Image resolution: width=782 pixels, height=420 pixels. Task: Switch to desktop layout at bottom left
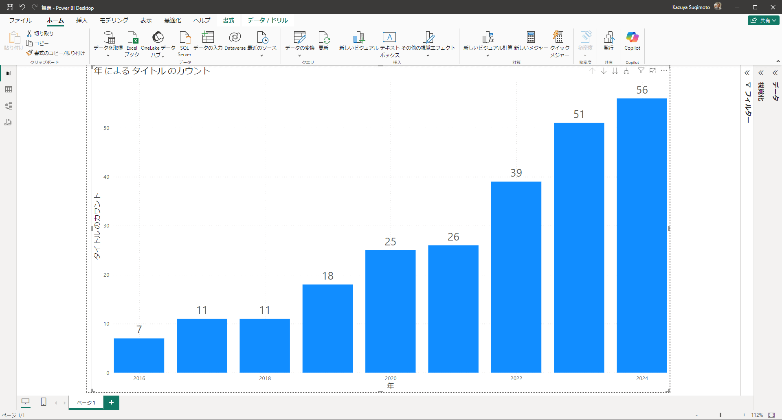[x=26, y=402]
